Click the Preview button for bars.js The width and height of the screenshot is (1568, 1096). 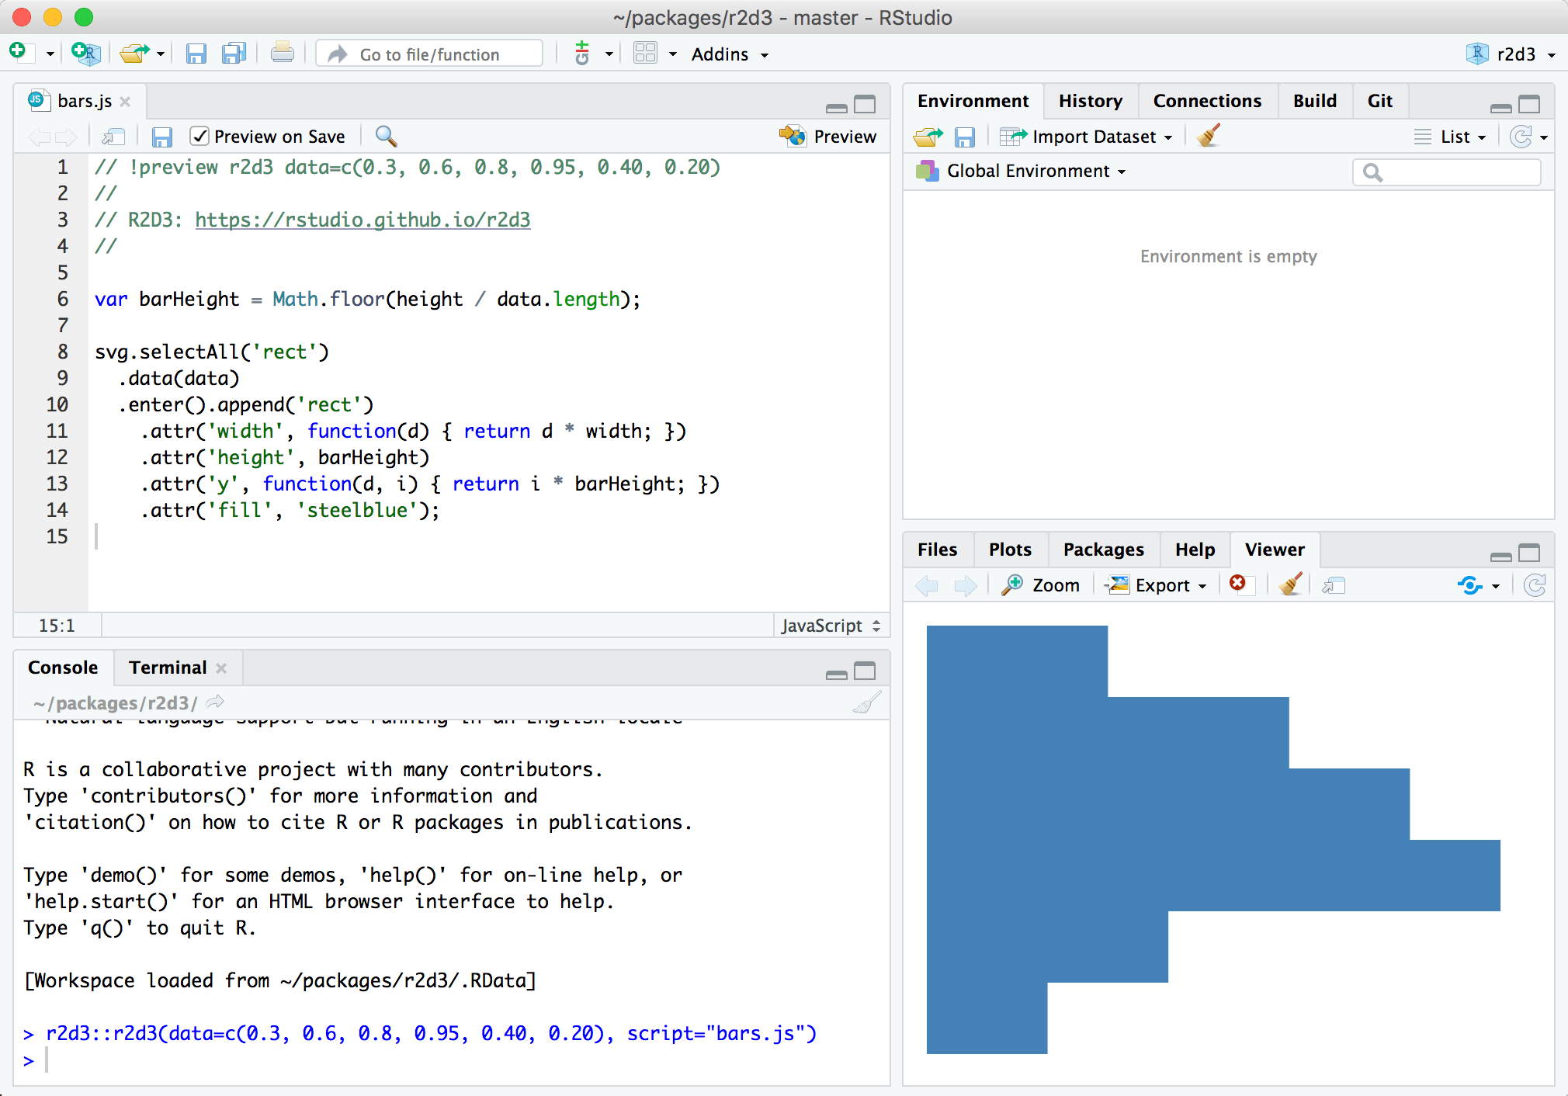click(x=829, y=136)
